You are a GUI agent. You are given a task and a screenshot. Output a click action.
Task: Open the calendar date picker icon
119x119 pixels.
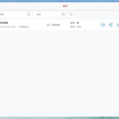click(x=63, y=14)
